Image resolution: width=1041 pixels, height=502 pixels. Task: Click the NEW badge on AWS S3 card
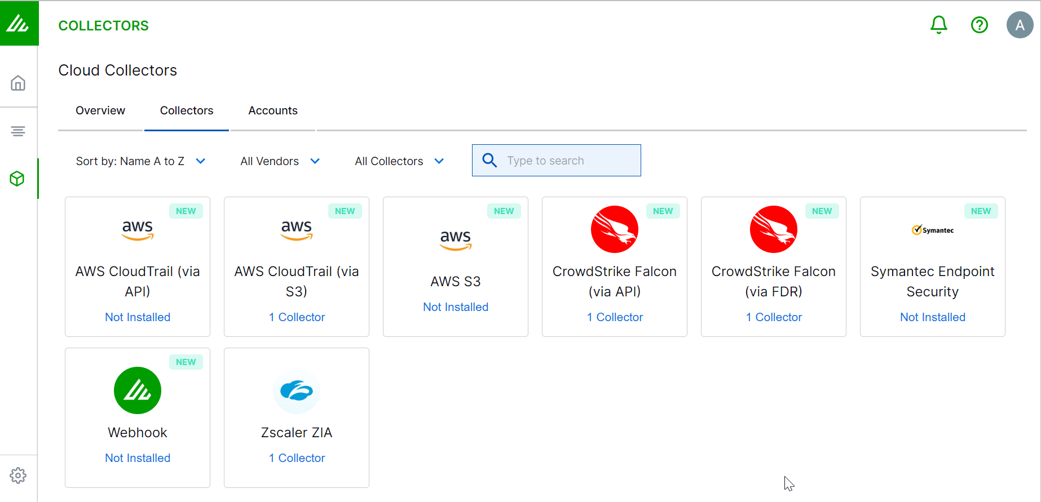tap(504, 211)
